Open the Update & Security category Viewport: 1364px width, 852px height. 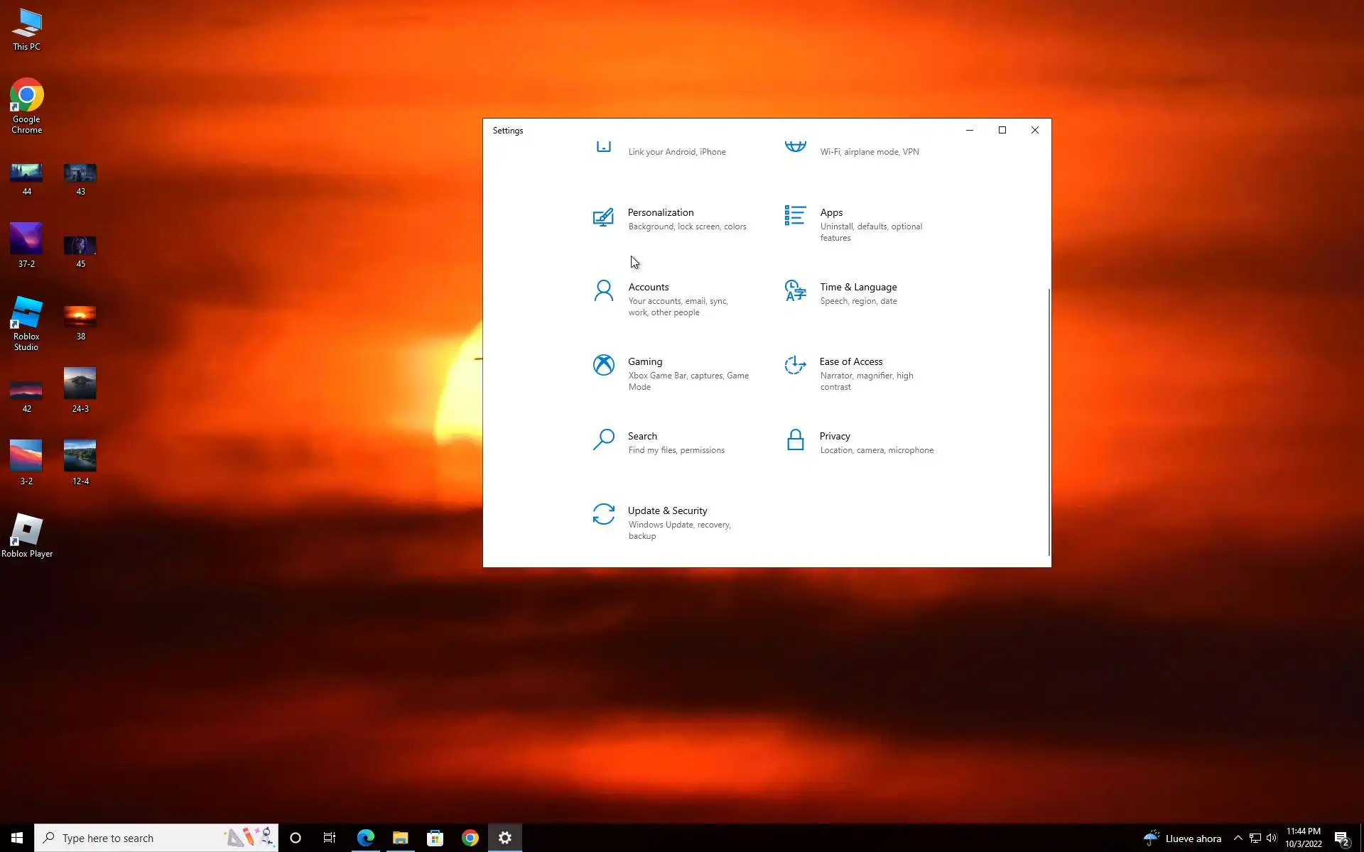667,510
